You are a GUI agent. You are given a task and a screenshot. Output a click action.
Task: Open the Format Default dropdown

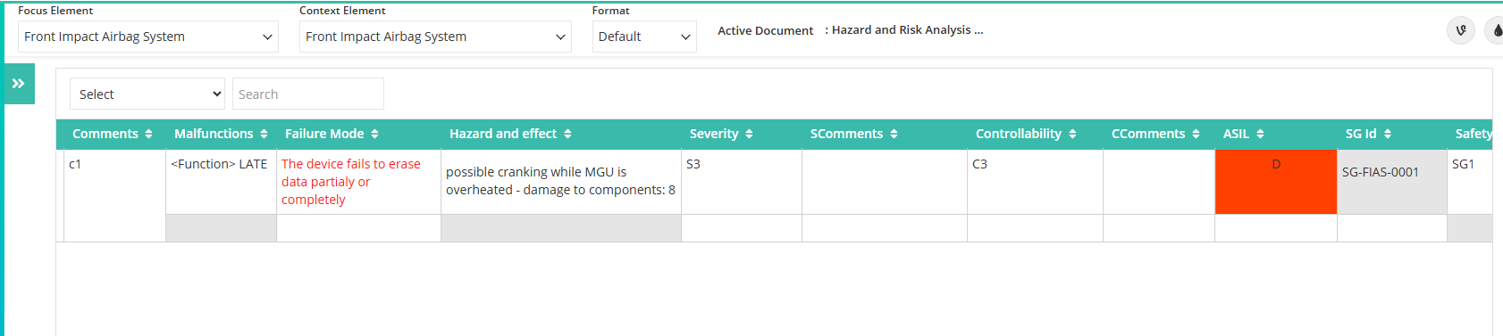tap(644, 37)
